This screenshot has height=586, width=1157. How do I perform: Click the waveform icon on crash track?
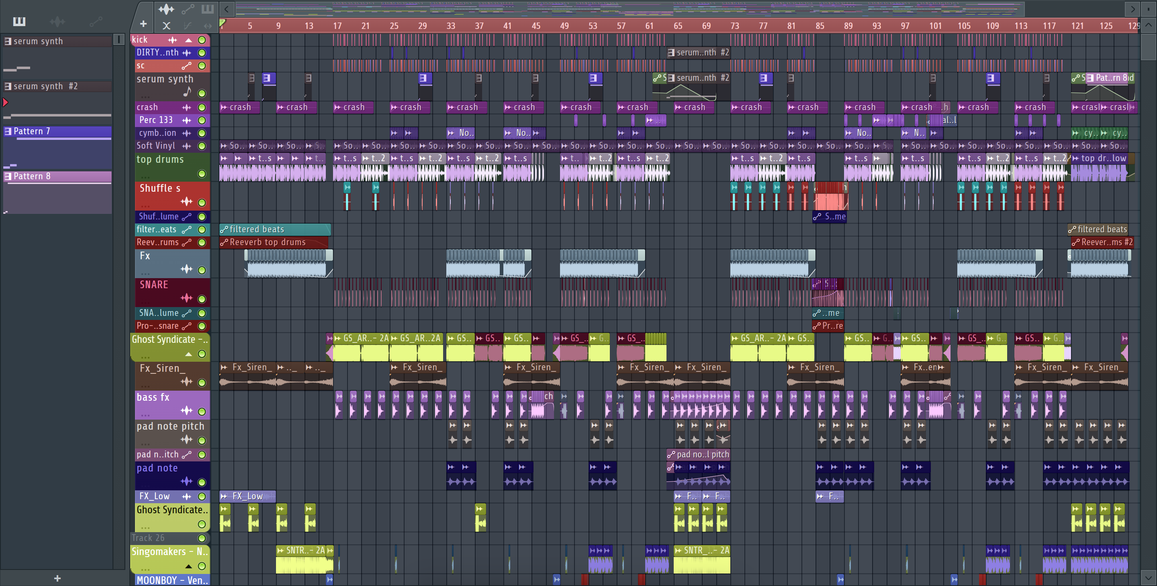186,107
